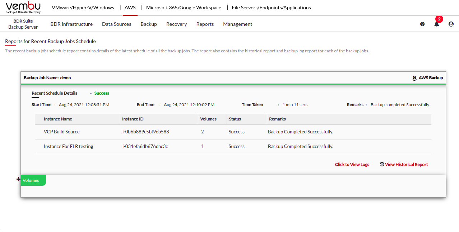Click the Vembu logo
The image size is (459, 232).
coord(23,8)
